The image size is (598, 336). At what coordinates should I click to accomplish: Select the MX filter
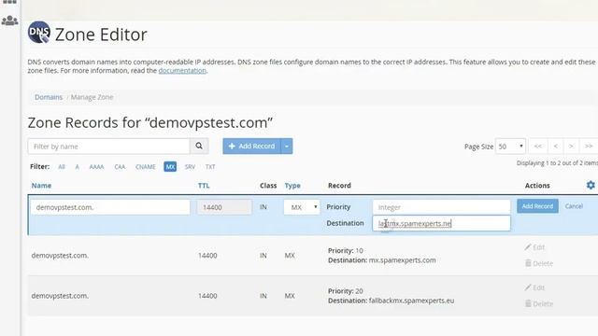tap(170, 167)
